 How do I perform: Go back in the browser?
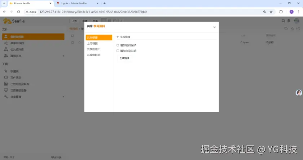(x=4, y=12)
